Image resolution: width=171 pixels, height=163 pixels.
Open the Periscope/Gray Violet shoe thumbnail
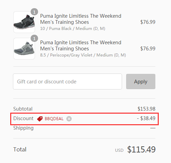pyautogui.click(x=24, y=49)
